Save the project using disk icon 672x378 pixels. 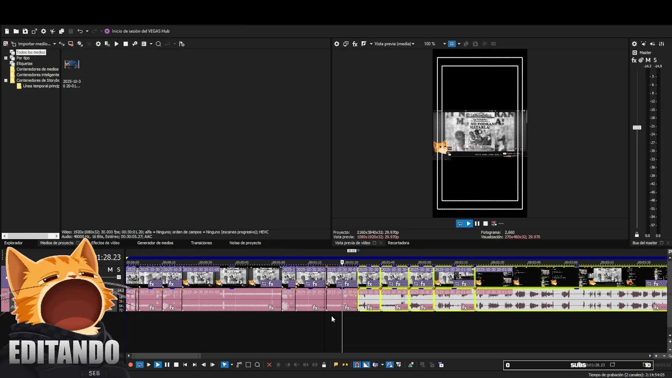[25, 31]
